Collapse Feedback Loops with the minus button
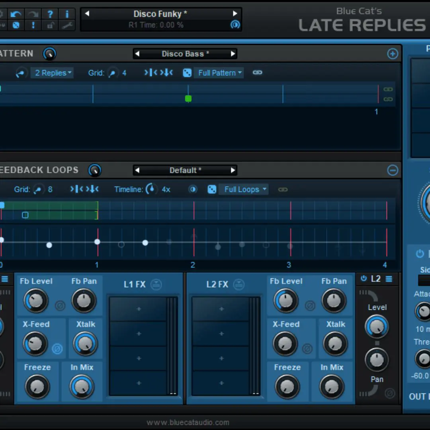The height and width of the screenshot is (430, 430). [393, 170]
